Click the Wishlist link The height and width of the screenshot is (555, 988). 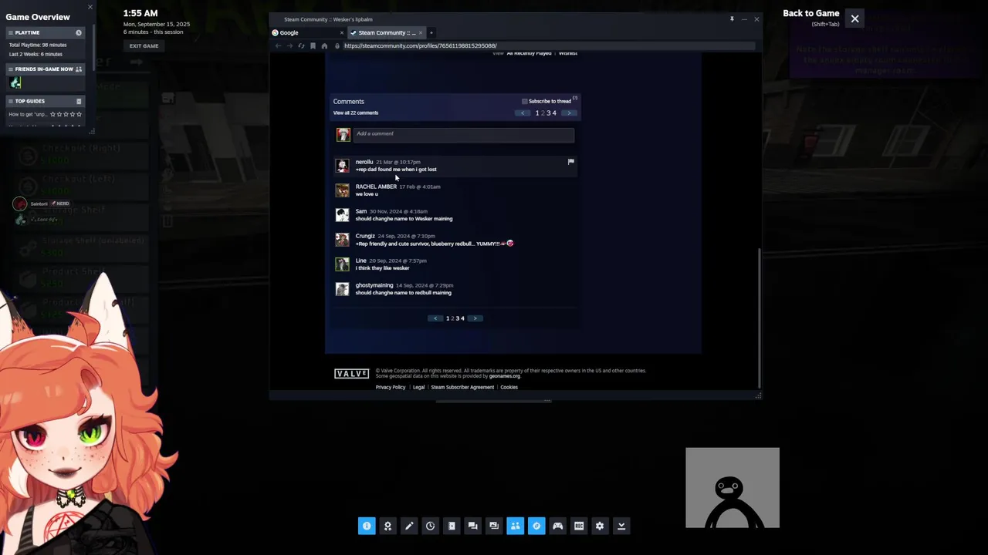coord(568,53)
